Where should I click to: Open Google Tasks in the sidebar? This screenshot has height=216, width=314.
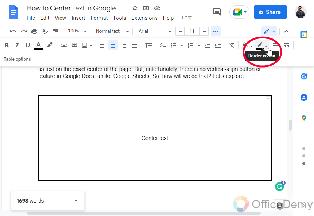[x=304, y=76]
